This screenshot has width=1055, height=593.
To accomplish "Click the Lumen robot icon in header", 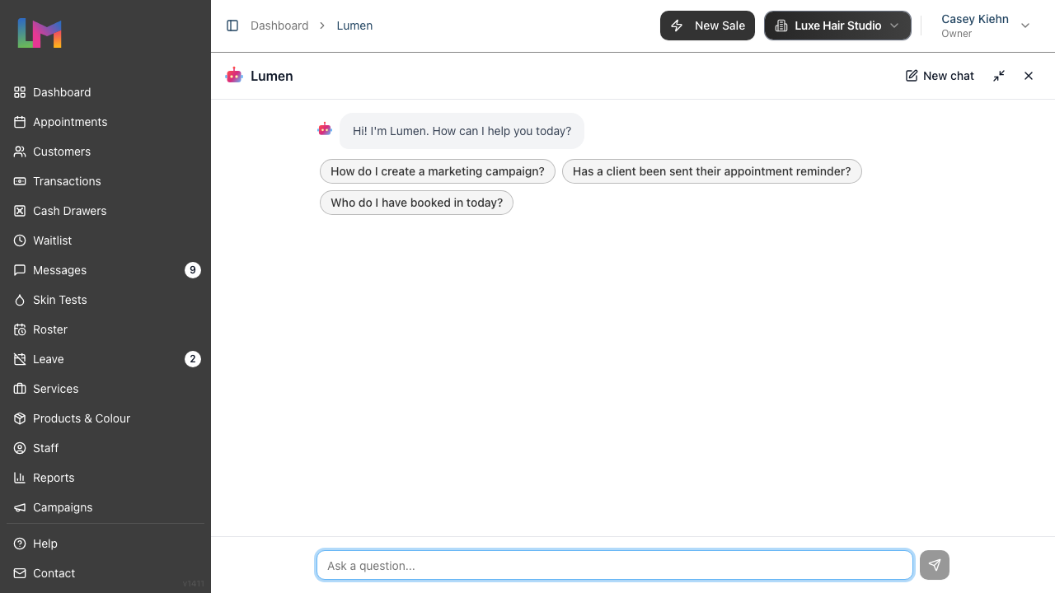I will [x=234, y=76].
